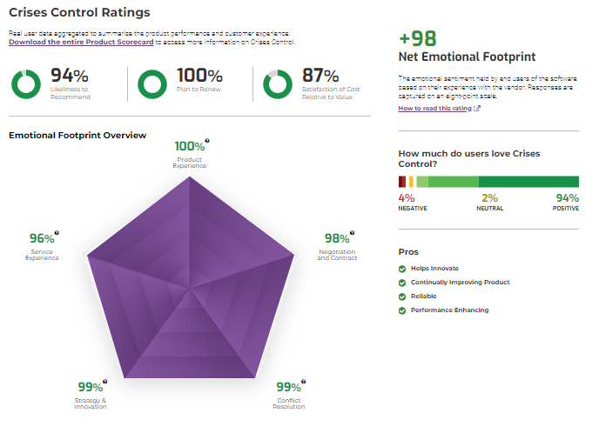Click the Likeliness to Recommend donut chart icon

[26, 84]
